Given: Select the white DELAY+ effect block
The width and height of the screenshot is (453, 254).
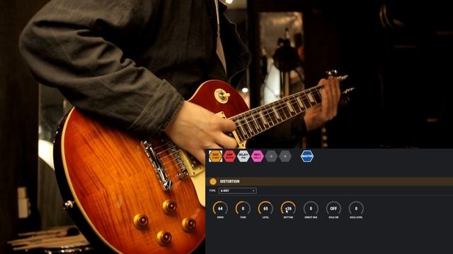Looking at the screenshot, I should click(243, 156).
